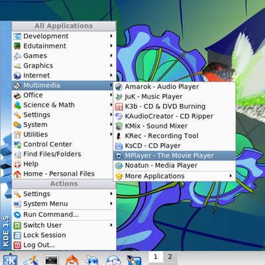Open the Edutainment category

tap(64, 46)
